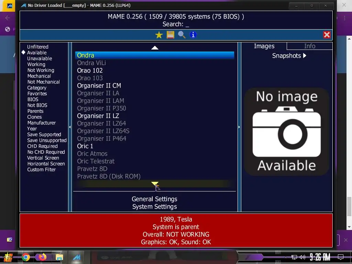The width and height of the screenshot is (352, 264).
Task: Click the red X exit icon in toolbar
Action: pos(327,35)
